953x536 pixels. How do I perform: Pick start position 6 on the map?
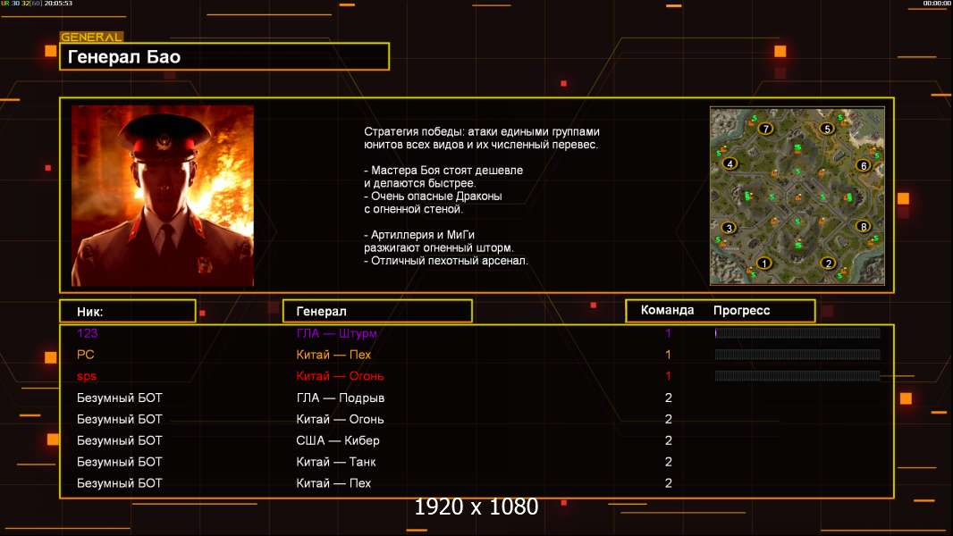pyautogui.click(x=863, y=165)
